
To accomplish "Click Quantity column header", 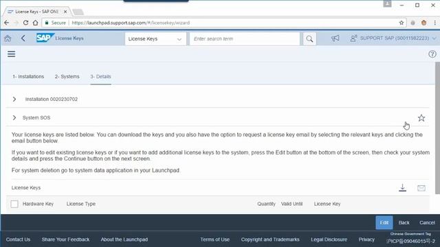I will [x=266, y=204].
